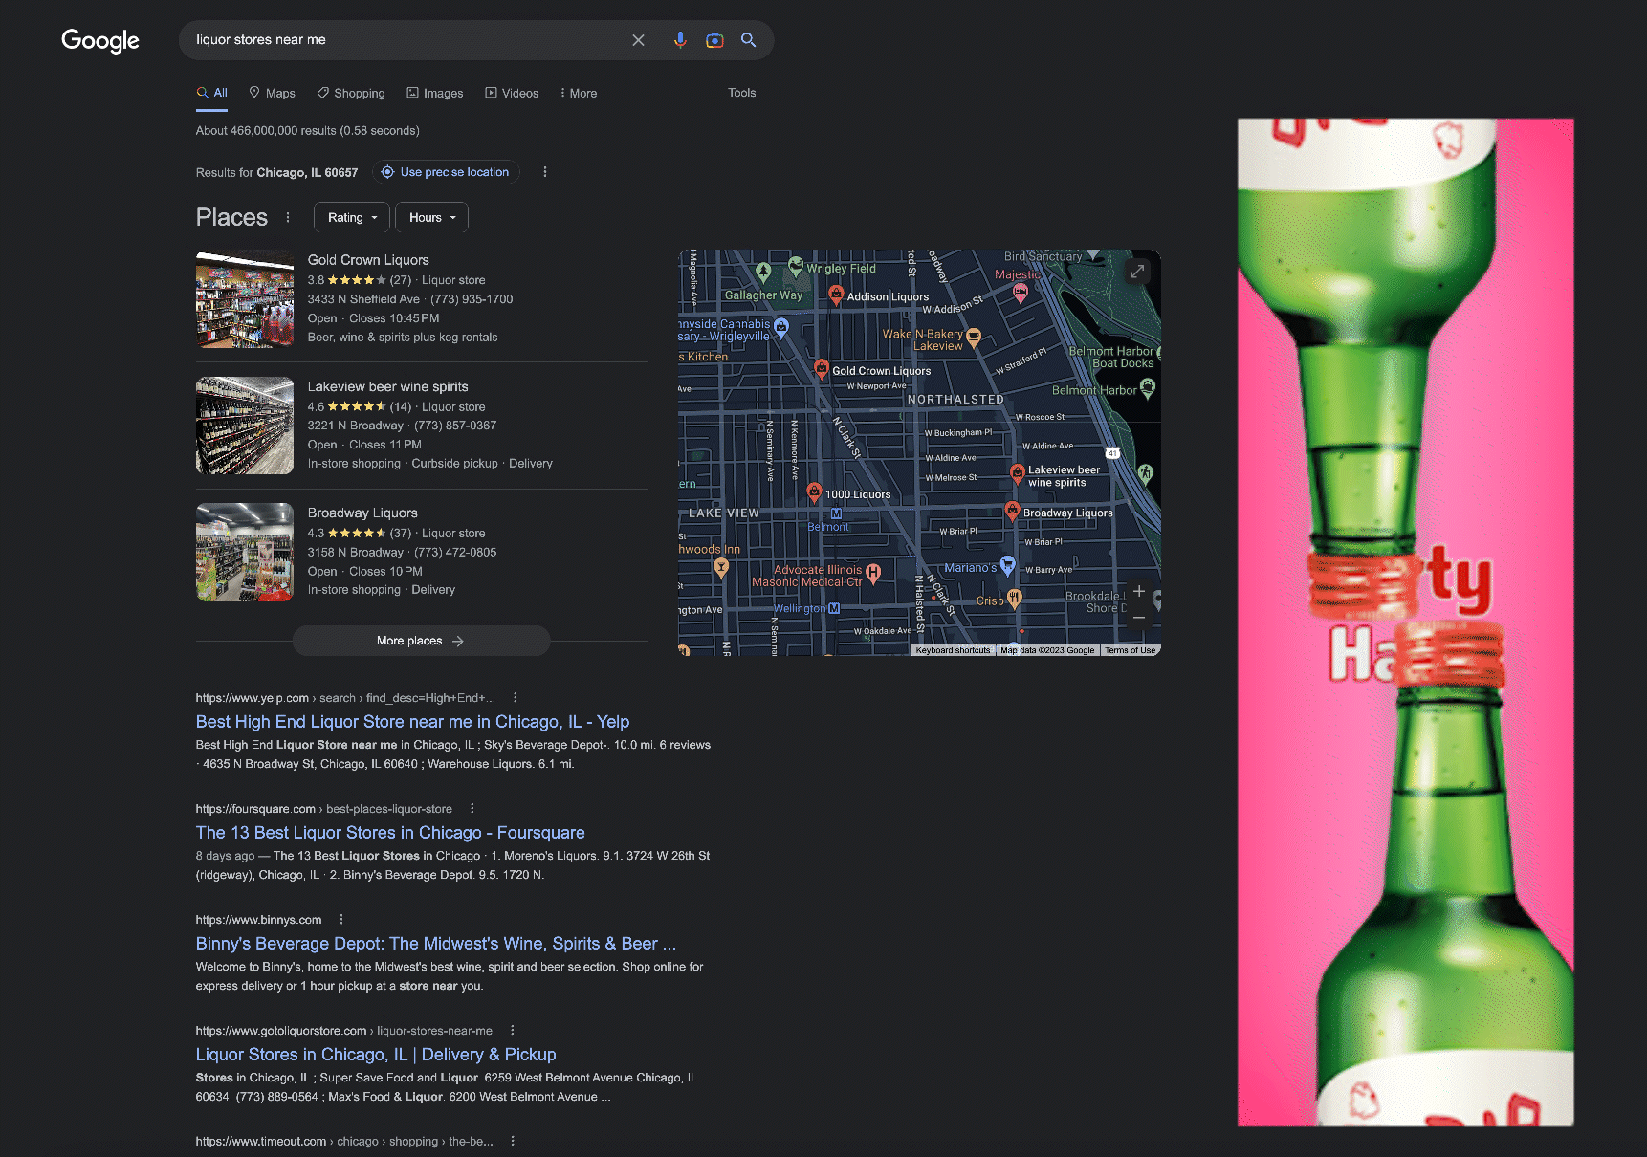This screenshot has height=1157, width=1647.
Task: Click Use precise location button
Action: (x=446, y=172)
